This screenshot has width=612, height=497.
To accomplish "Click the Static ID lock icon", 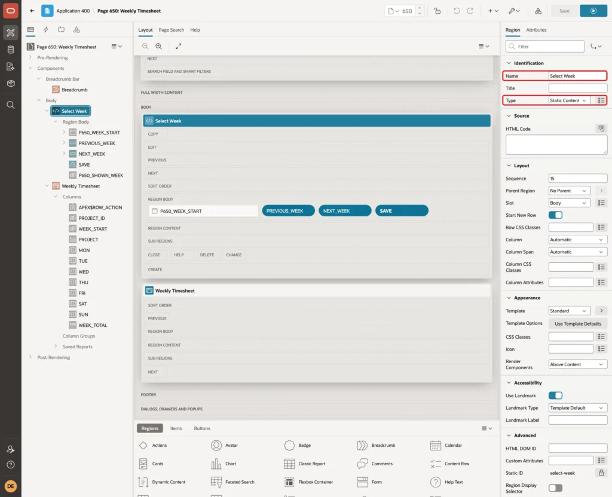I will tap(601, 473).
